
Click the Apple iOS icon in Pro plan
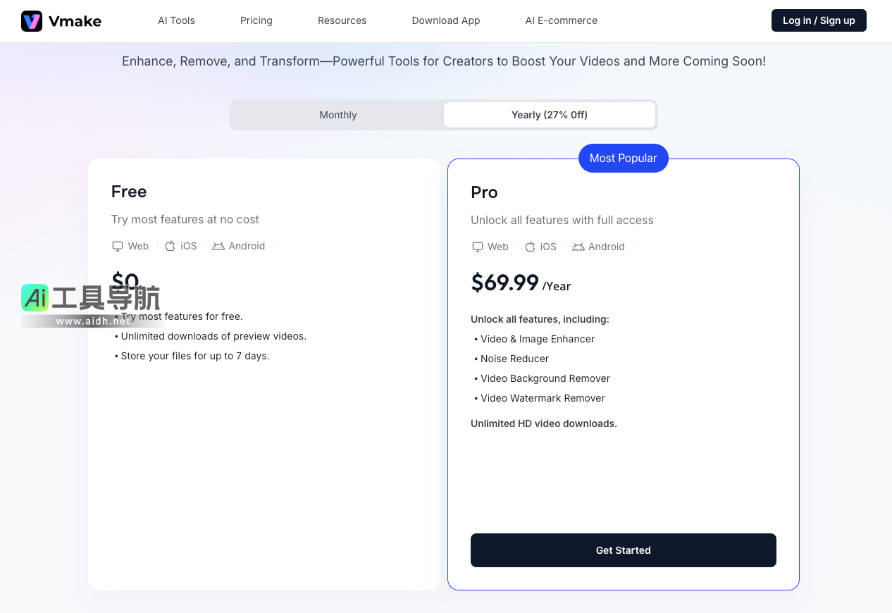[x=530, y=247]
